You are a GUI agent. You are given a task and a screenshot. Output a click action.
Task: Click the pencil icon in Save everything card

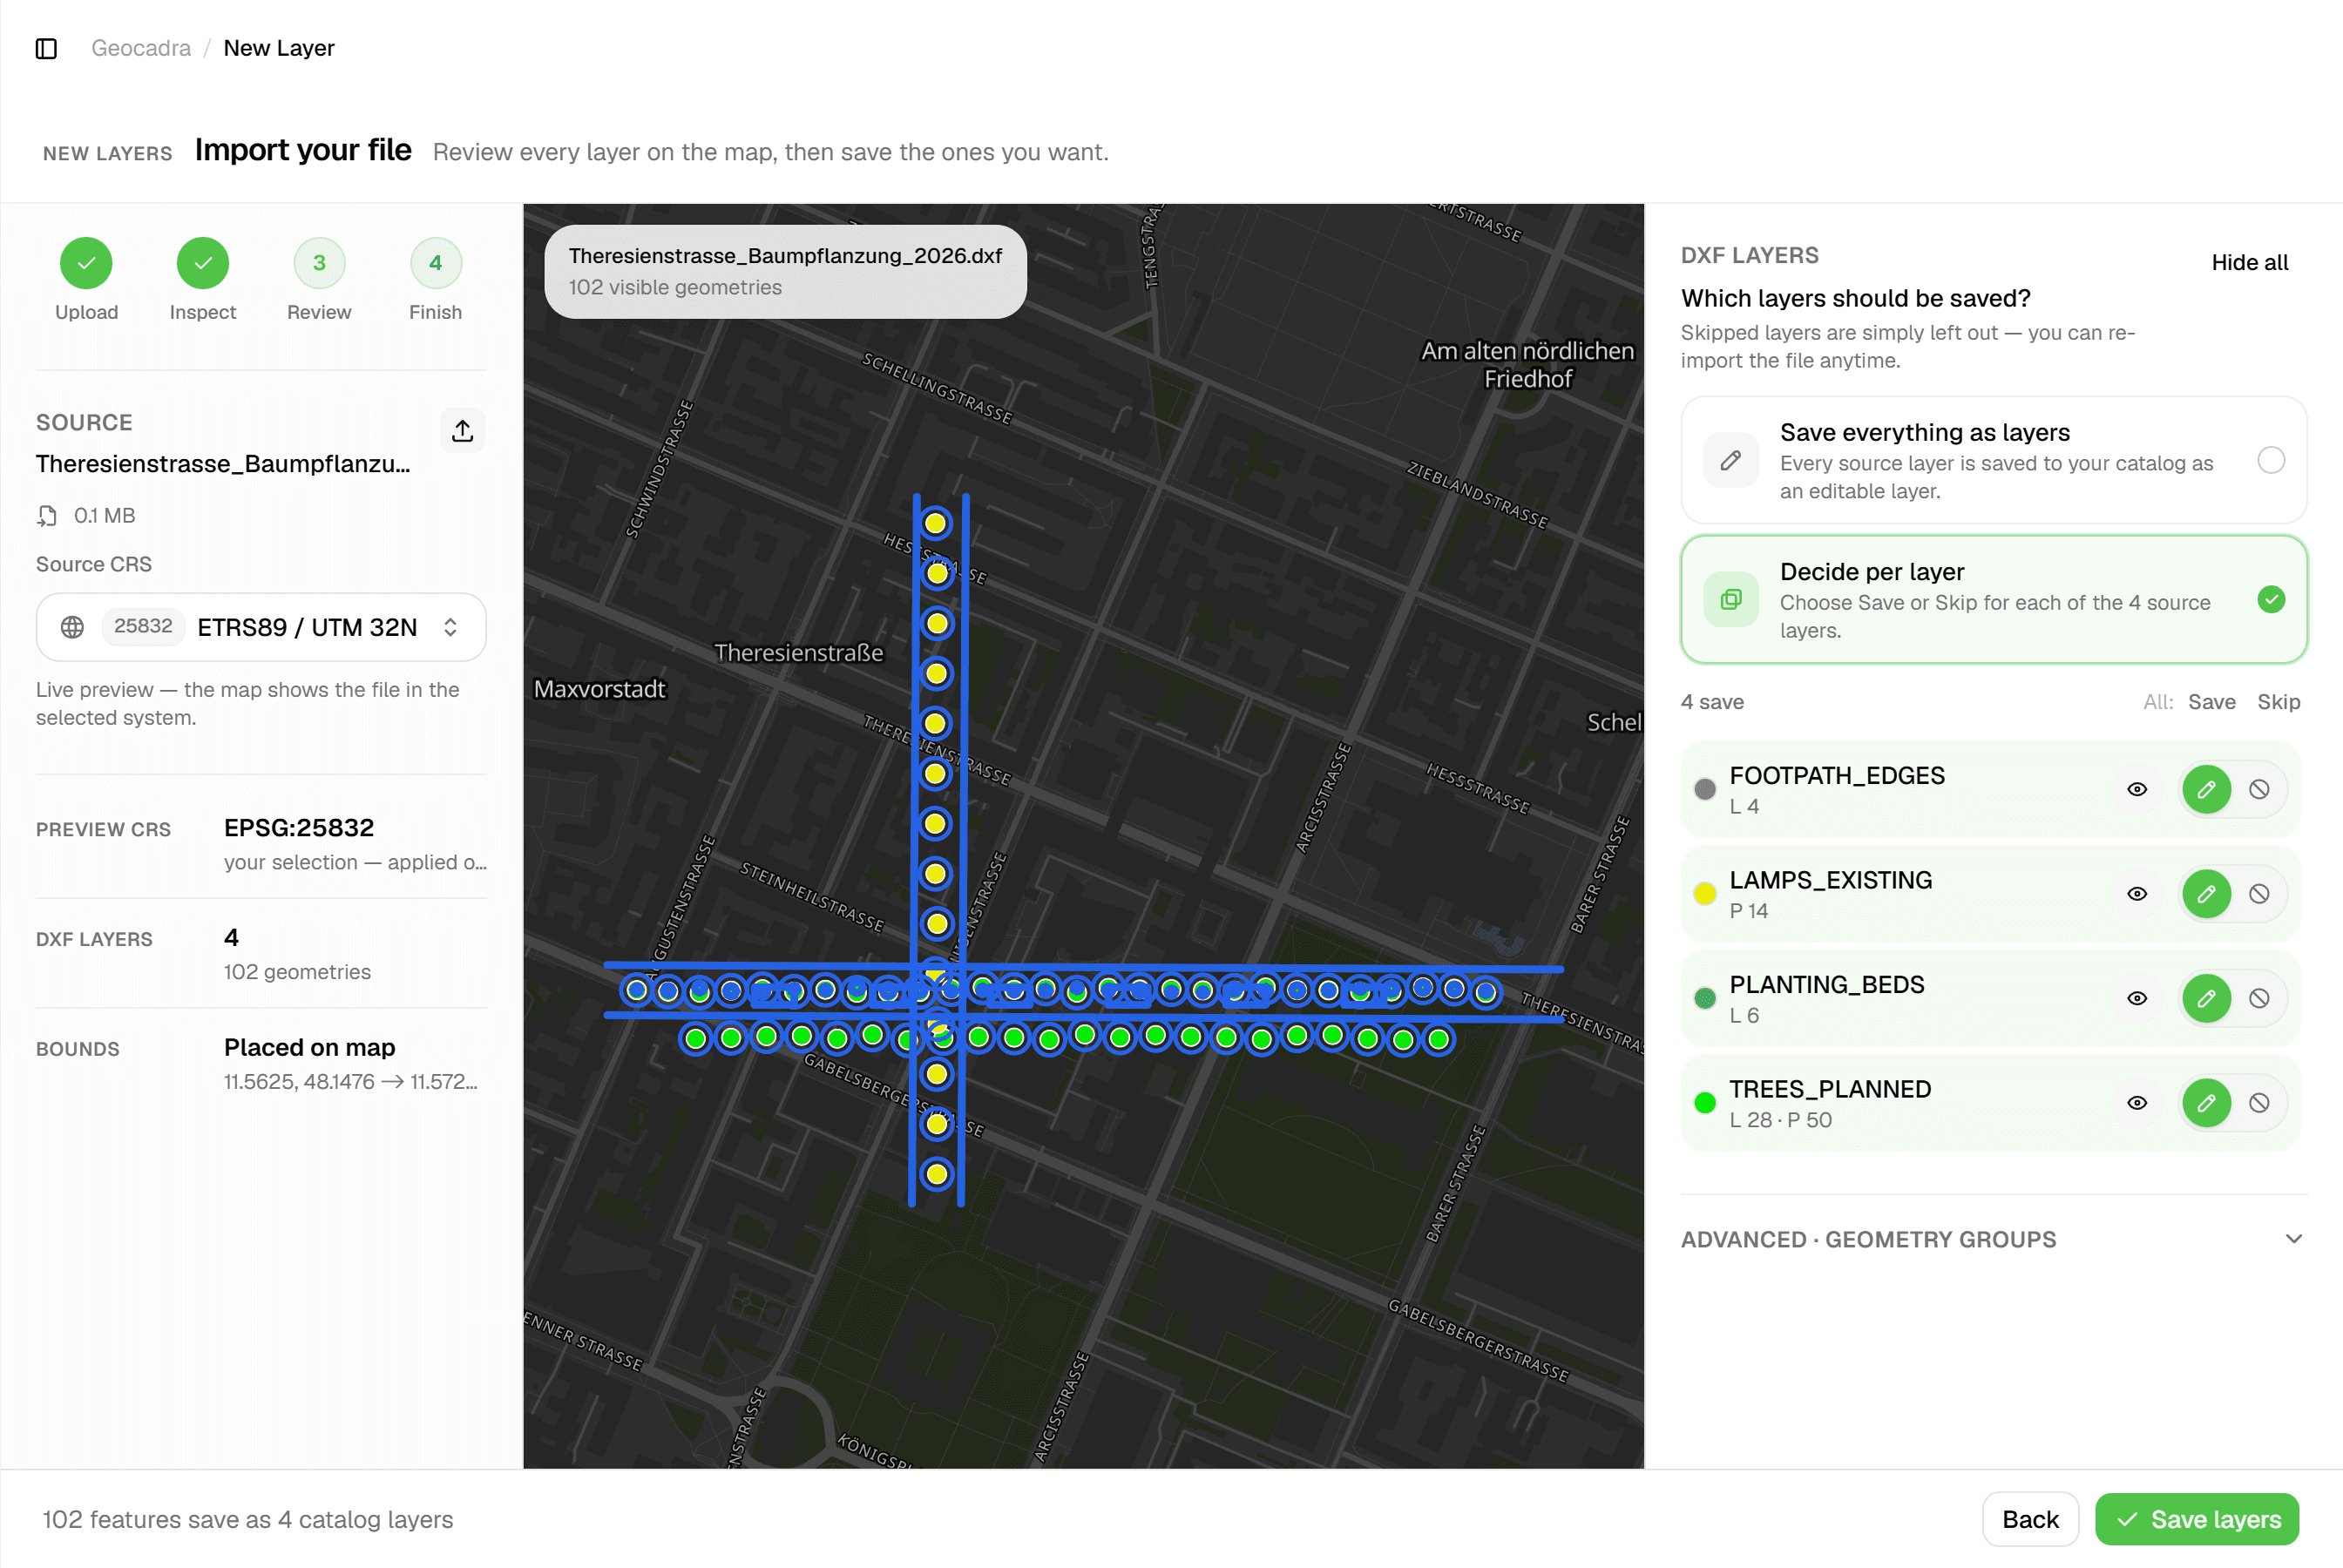pyautogui.click(x=1731, y=460)
